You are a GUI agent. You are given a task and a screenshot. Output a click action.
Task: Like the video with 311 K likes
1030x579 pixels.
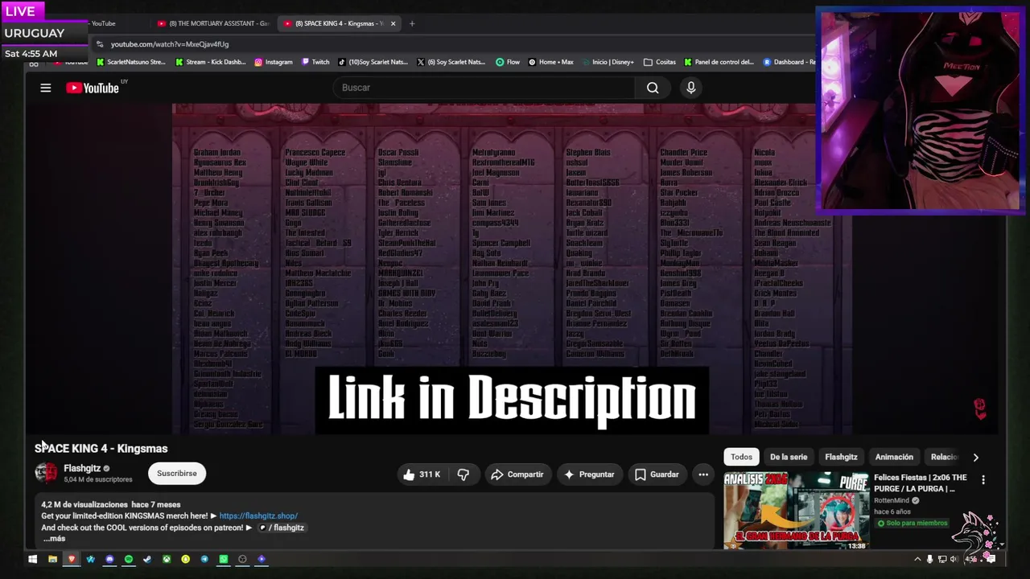coord(422,474)
